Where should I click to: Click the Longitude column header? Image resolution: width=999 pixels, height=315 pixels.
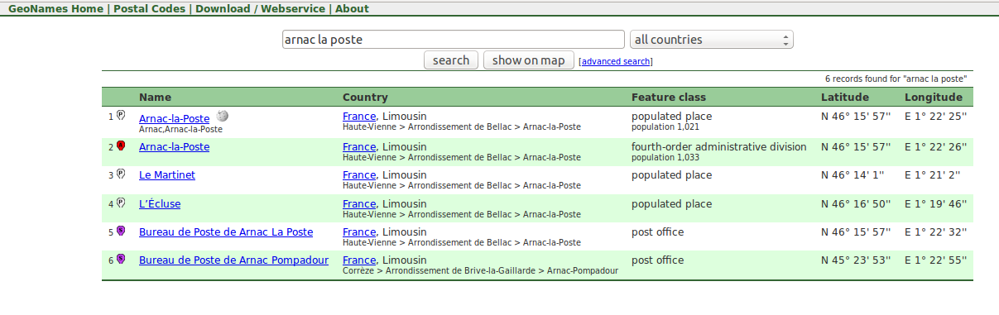(x=934, y=97)
